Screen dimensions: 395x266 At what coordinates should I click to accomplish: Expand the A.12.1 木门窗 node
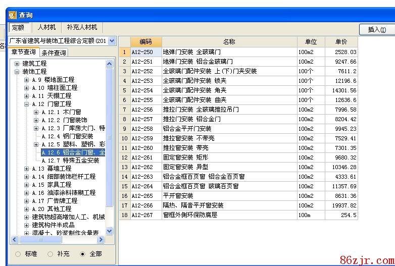pos(36,112)
